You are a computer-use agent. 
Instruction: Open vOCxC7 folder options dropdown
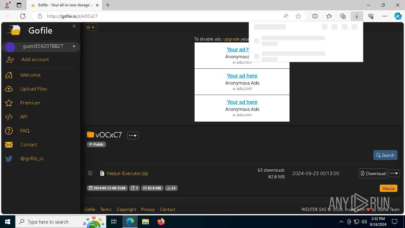pyautogui.click(x=133, y=136)
